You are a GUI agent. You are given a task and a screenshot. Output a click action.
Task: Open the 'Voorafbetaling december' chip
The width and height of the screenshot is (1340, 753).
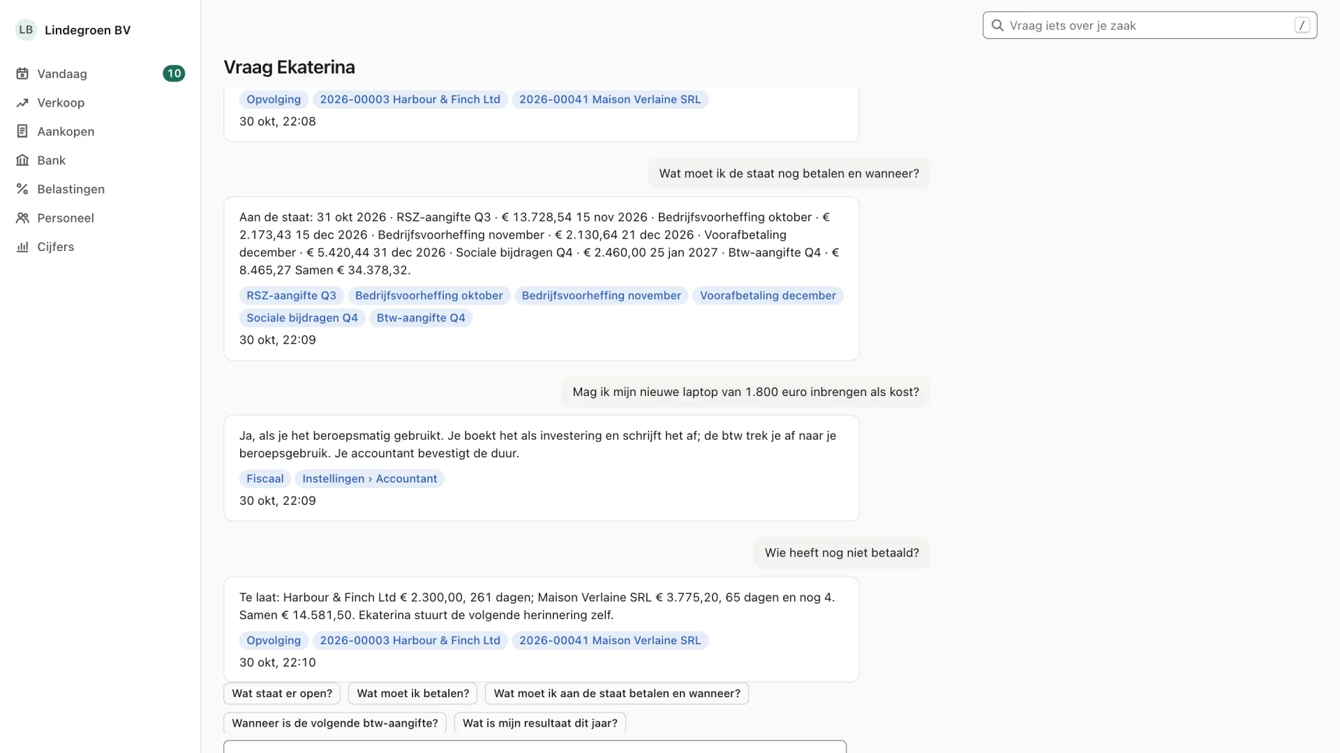tap(768, 296)
